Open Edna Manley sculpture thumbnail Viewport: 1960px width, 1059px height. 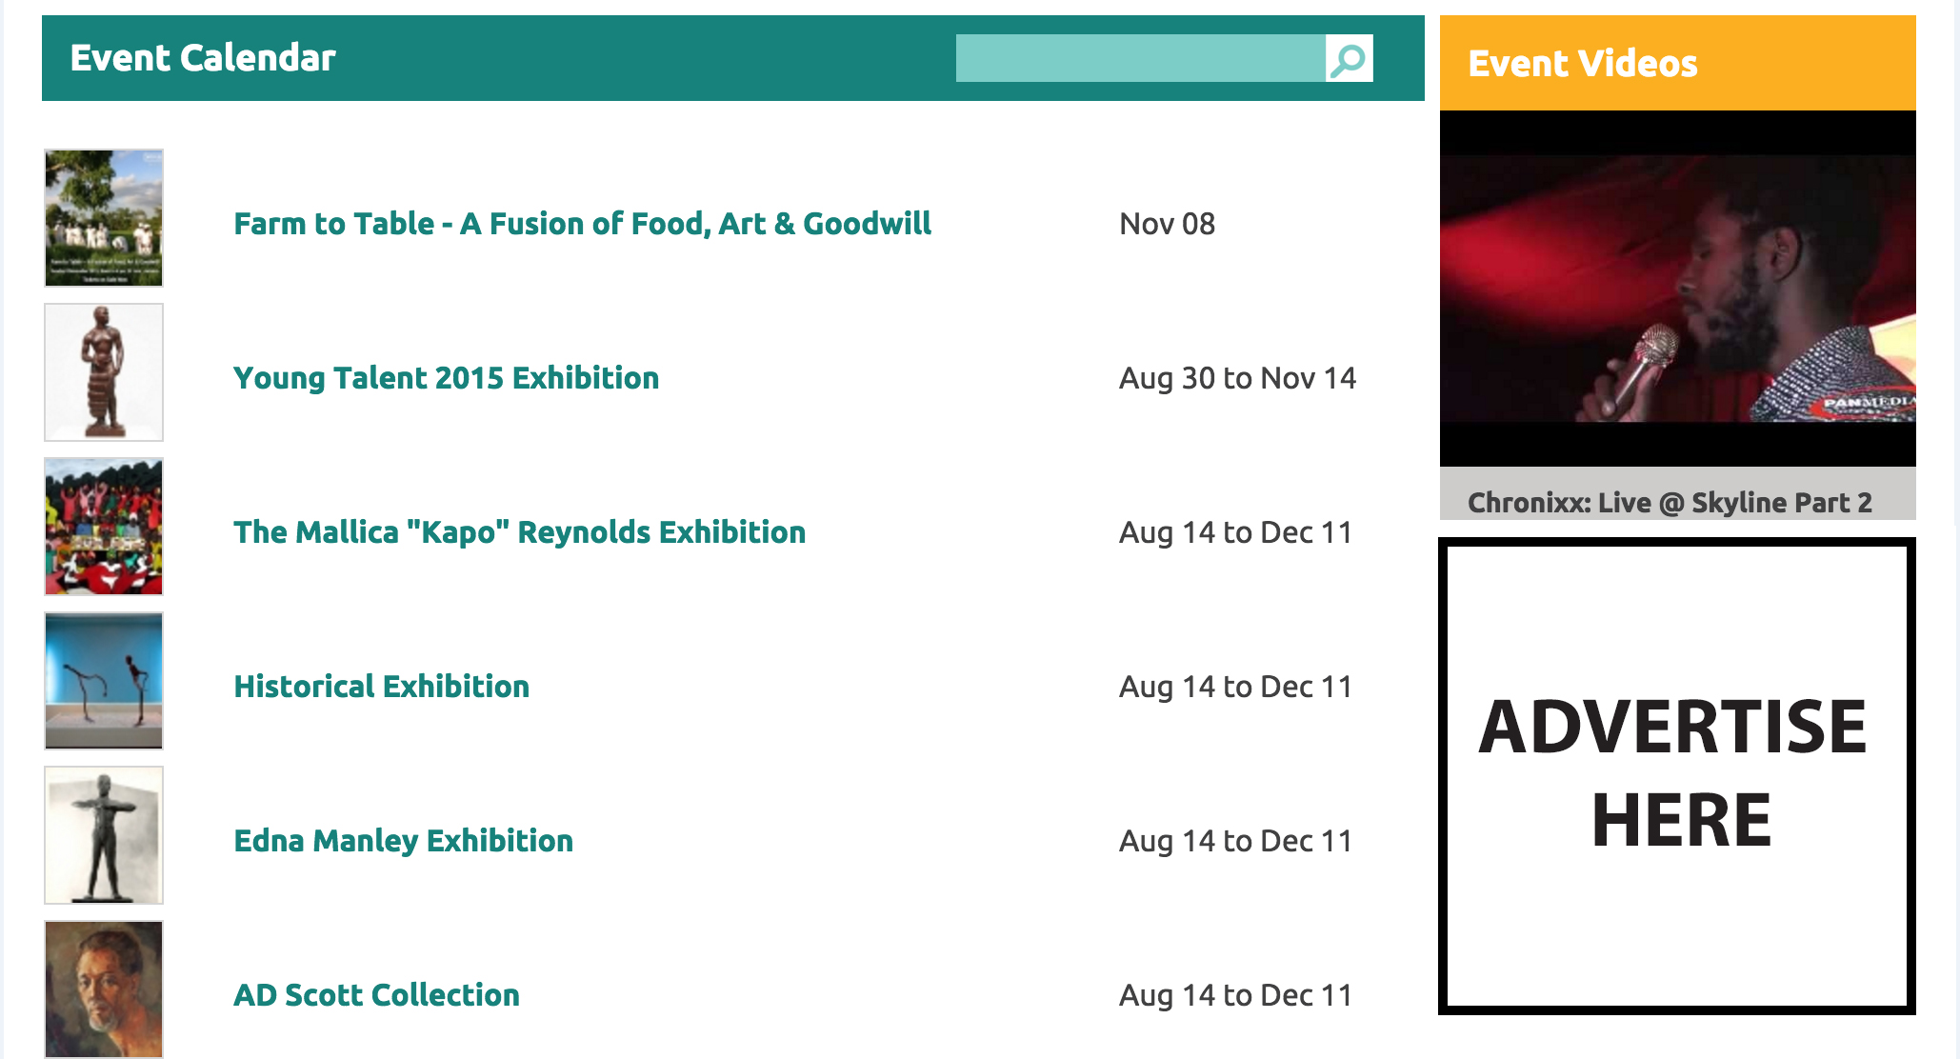tap(104, 835)
